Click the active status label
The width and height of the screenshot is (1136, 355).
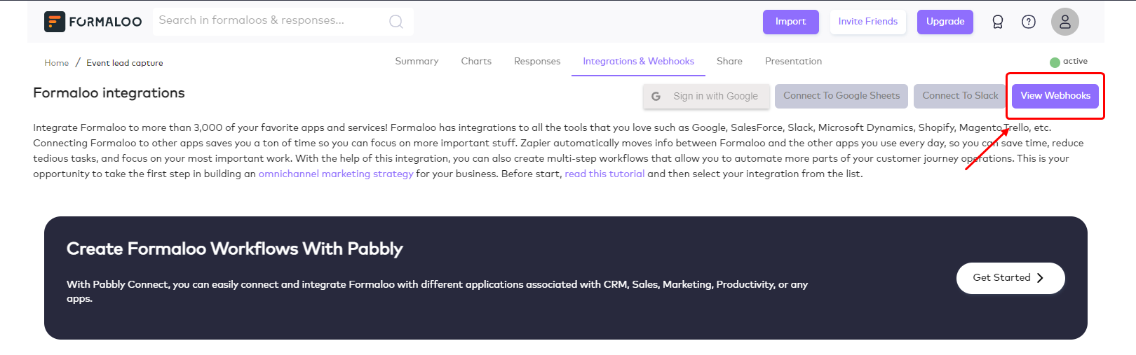[x=1075, y=62]
